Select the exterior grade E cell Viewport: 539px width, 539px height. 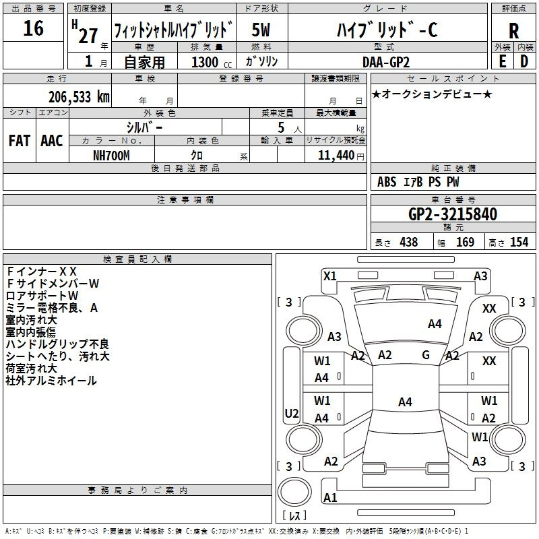(502, 61)
